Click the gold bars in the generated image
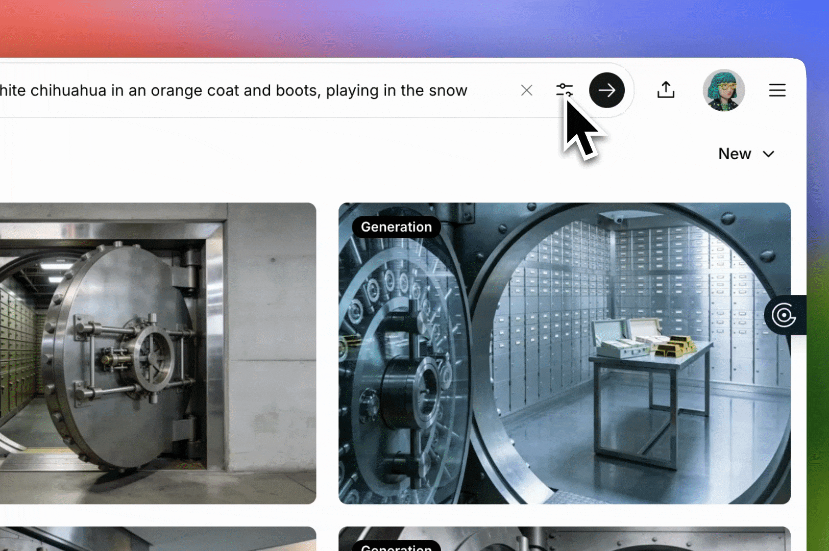Screen dimensions: 829x551 pos(674,347)
